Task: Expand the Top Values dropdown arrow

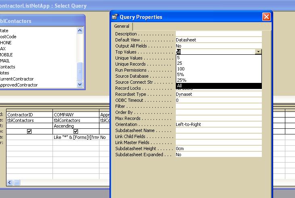Action: click(258, 52)
